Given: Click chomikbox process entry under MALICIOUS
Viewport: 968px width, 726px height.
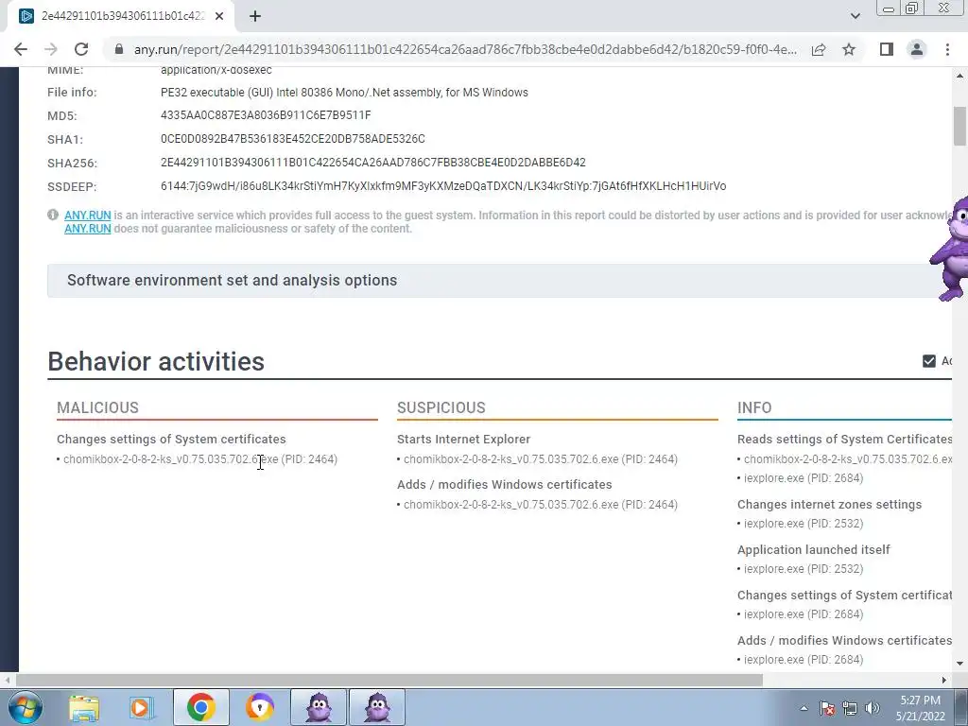Looking at the screenshot, I should click(200, 459).
